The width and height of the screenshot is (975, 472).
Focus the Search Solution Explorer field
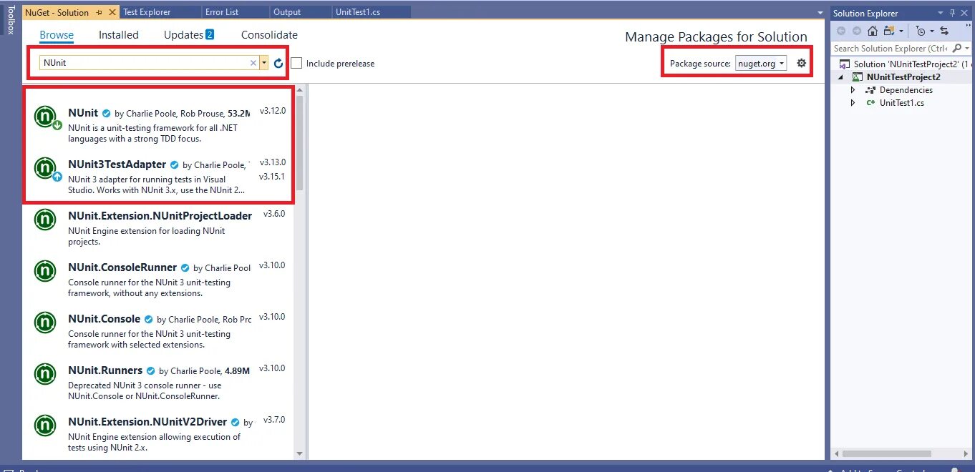pos(891,49)
